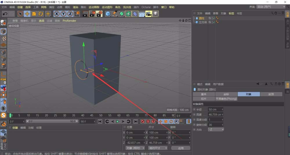The image size is (290, 155).
Task: Open the Array modeling objects icon
Action: click(x=128, y=14)
